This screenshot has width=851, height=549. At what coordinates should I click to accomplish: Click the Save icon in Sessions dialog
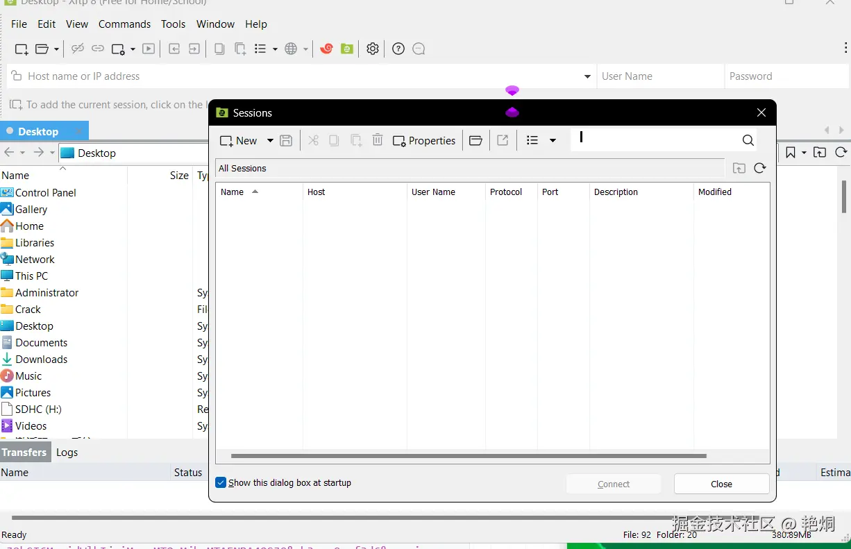286,140
